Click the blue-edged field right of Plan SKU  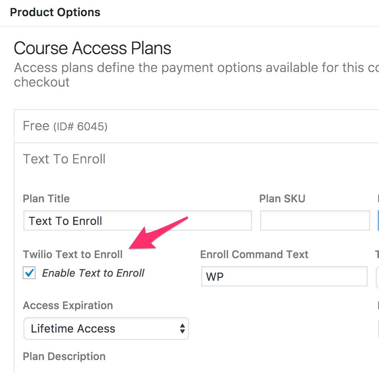(x=378, y=220)
